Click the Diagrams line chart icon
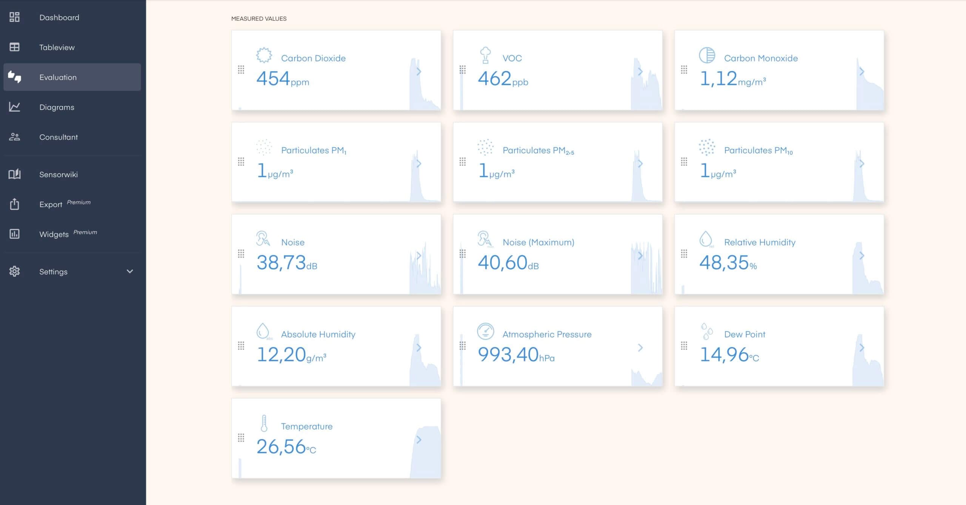 click(x=14, y=107)
